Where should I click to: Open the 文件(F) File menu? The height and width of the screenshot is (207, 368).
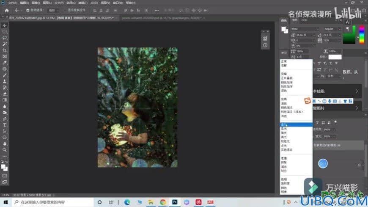(13, 3)
